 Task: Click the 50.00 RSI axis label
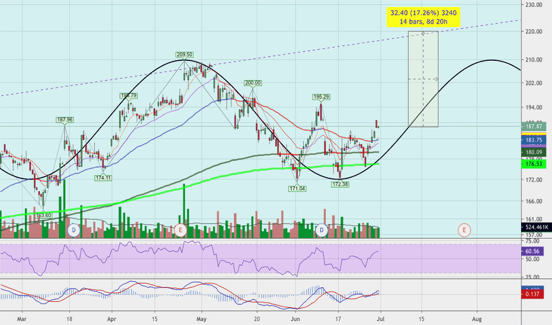tap(532, 259)
